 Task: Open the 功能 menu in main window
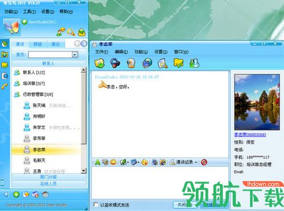coord(11,11)
